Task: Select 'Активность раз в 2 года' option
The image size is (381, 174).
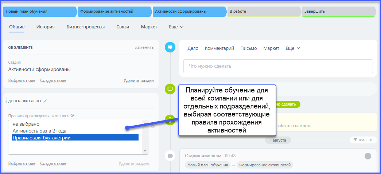Action: point(39,131)
